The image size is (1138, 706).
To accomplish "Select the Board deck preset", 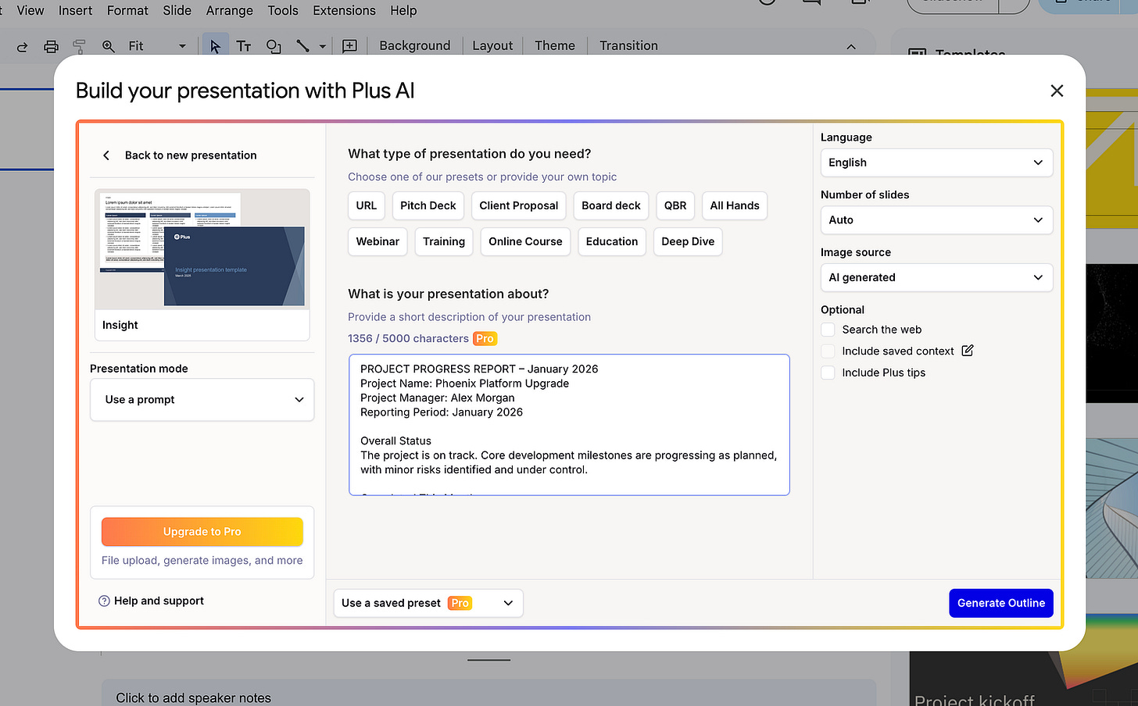I will [x=611, y=205].
